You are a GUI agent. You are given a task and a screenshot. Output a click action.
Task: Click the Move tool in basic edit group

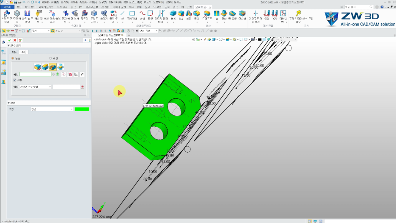click(x=267, y=15)
